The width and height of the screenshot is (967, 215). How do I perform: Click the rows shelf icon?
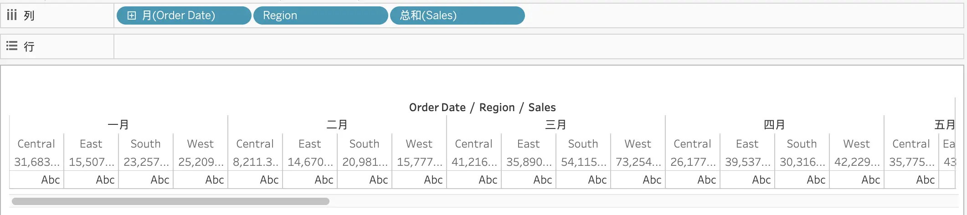pyautogui.click(x=12, y=46)
